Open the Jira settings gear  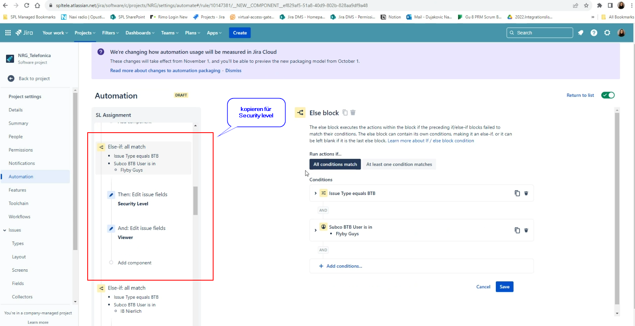point(607,33)
